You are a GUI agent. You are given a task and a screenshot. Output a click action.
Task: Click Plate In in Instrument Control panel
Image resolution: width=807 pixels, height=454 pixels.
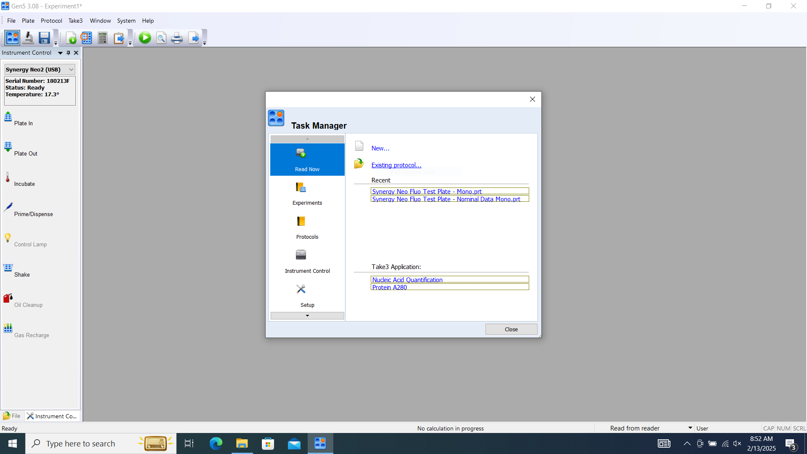[x=18, y=119]
